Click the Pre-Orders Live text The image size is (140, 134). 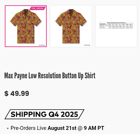click(28, 128)
